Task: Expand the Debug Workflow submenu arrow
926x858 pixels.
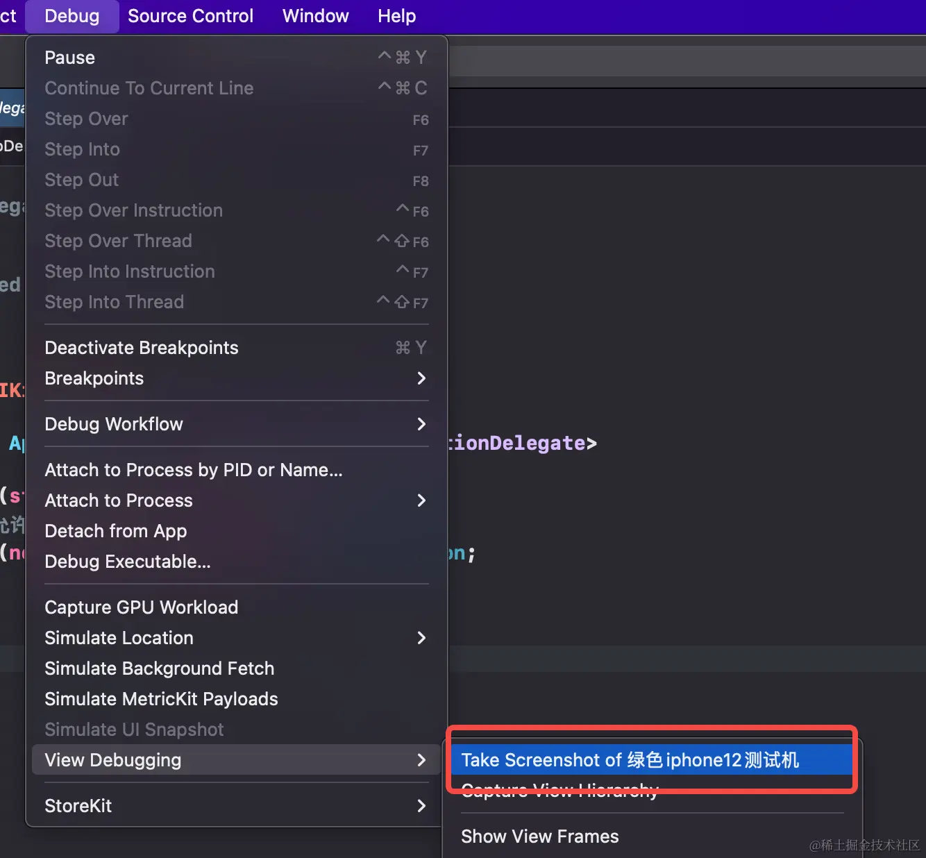Action: [x=421, y=424]
